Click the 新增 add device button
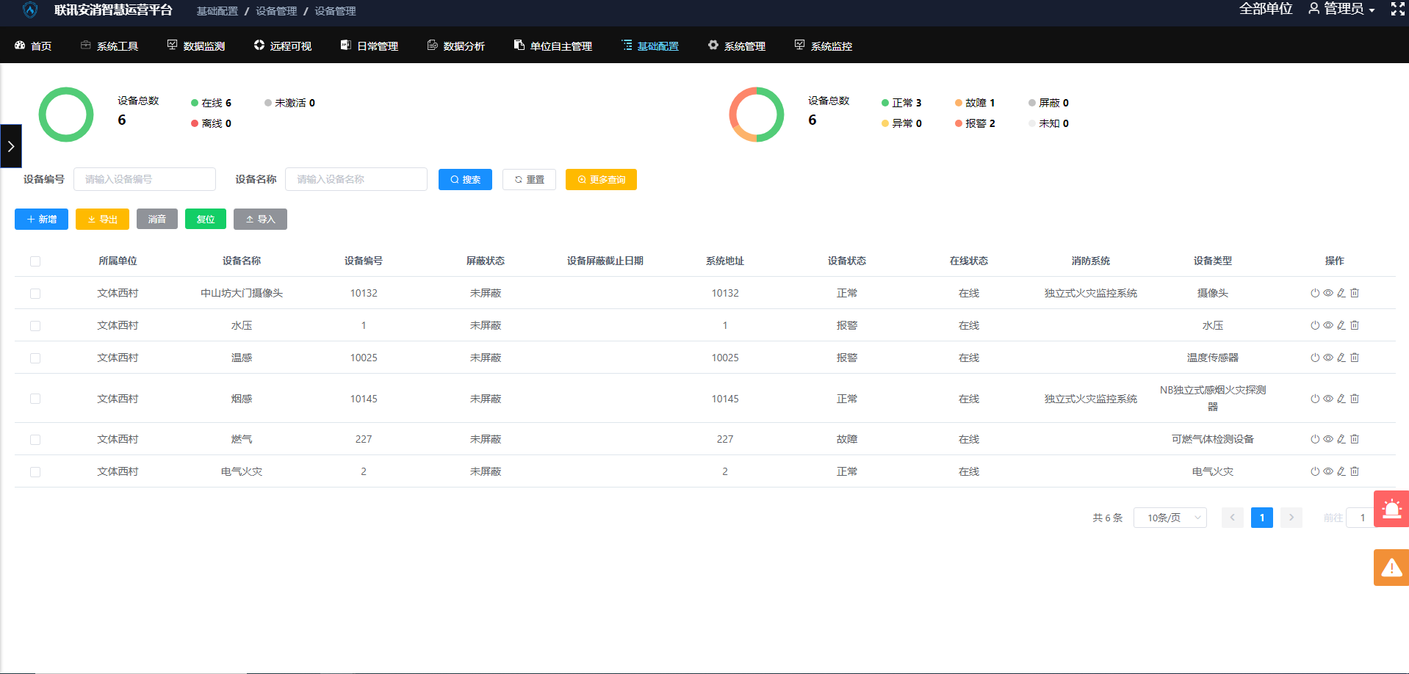 (x=41, y=219)
